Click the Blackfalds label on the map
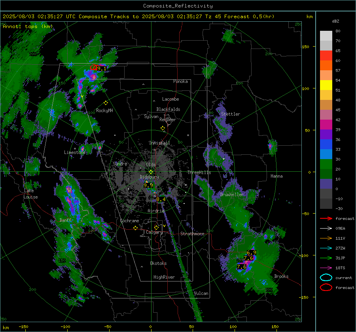This screenshot has height=332, width=356. (x=168, y=109)
